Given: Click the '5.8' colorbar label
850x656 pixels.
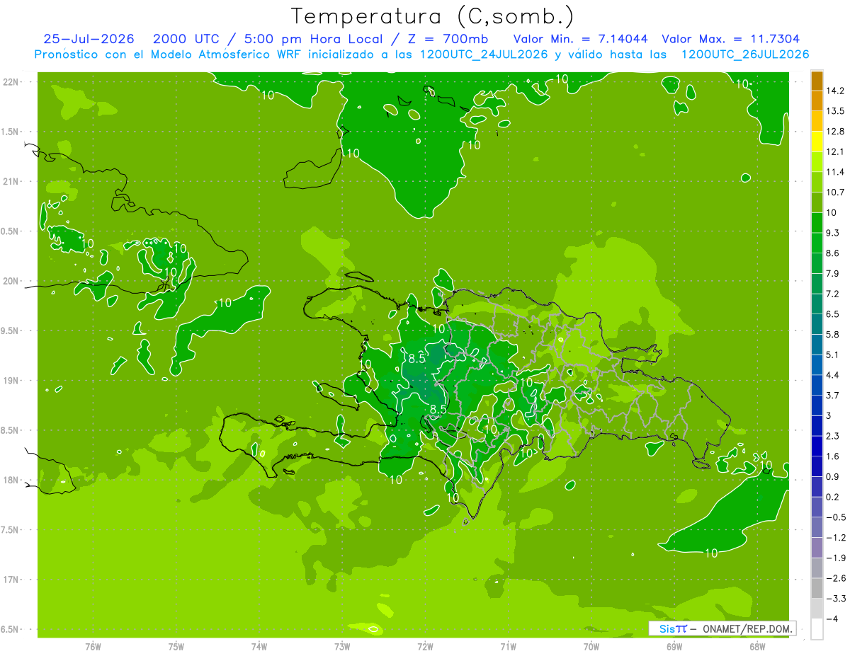Looking at the screenshot, I should coord(833,334).
